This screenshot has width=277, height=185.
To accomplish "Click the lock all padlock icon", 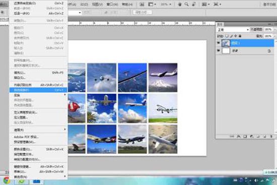I will tap(240, 36).
